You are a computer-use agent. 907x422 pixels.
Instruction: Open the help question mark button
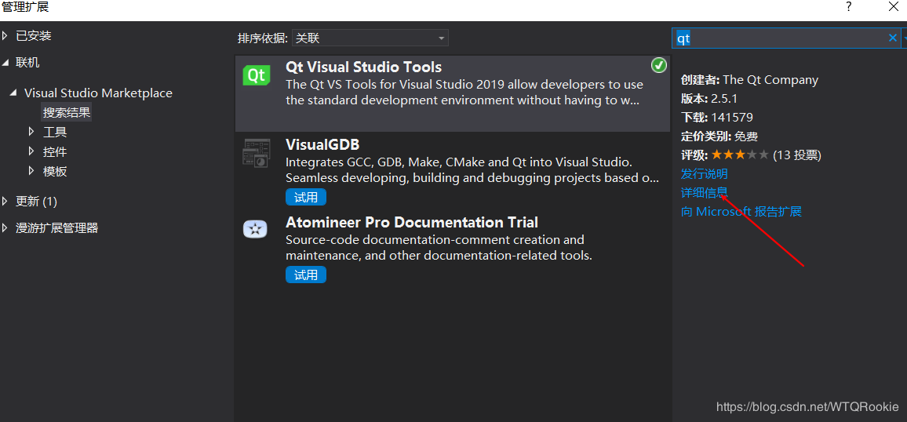[848, 7]
